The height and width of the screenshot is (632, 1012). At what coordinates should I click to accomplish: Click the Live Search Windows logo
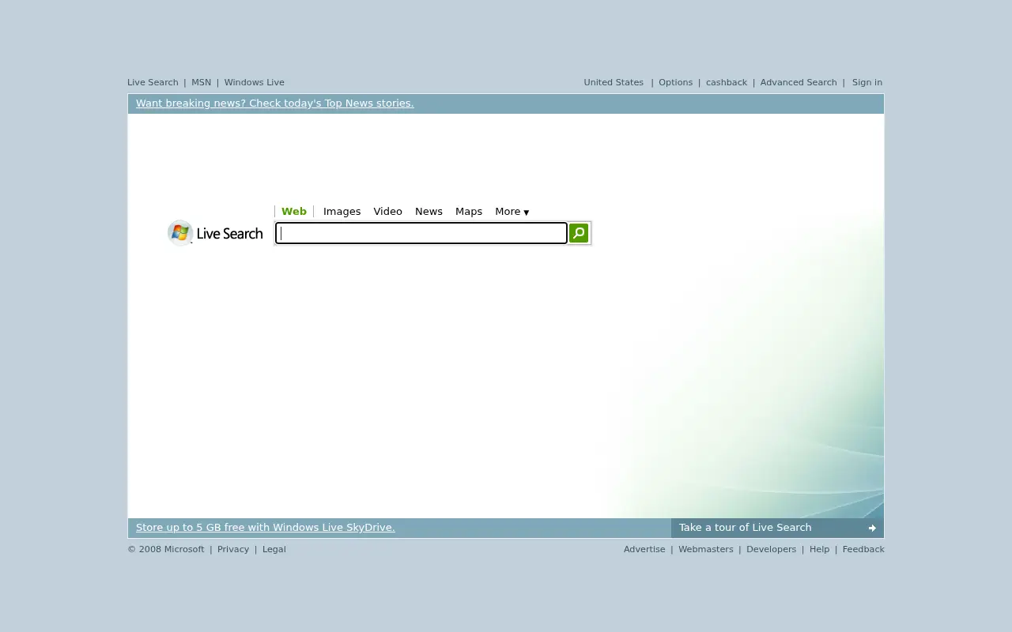[x=215, y=233]
